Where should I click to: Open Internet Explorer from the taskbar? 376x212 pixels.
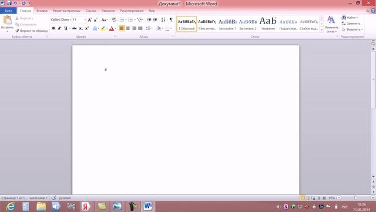pyautogui.click(x=11, y=207)
